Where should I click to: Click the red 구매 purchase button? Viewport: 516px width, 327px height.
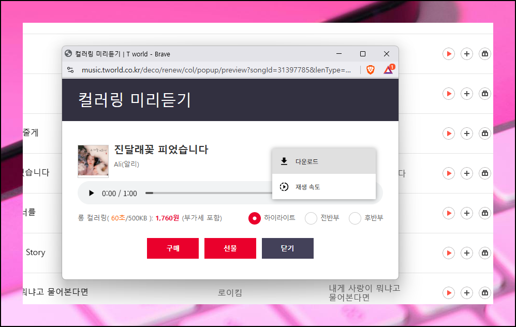pos(173,248)
